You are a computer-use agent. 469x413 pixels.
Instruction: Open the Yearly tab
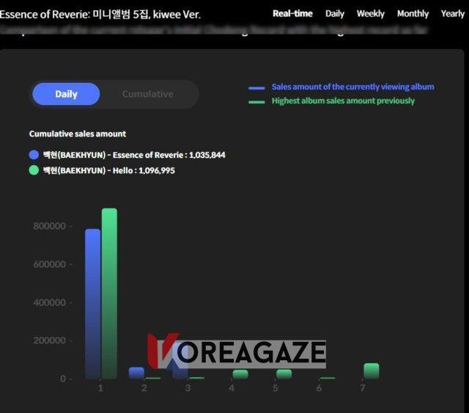(452, 14)
